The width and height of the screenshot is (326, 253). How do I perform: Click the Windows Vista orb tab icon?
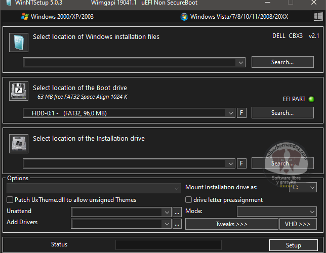pyautogui.click(x=184, y=17)
